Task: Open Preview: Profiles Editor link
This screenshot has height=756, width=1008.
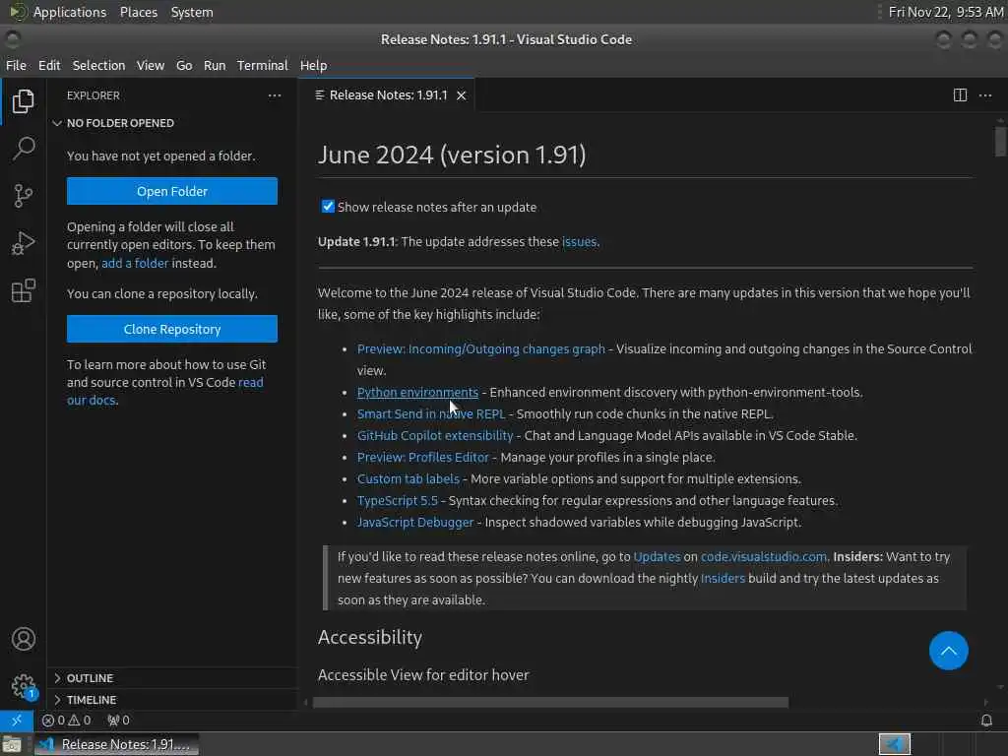Action: (422, 457)
